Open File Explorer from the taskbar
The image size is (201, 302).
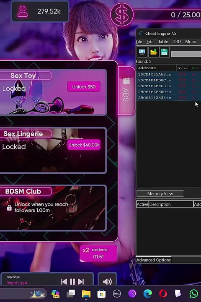coord(86,294)
